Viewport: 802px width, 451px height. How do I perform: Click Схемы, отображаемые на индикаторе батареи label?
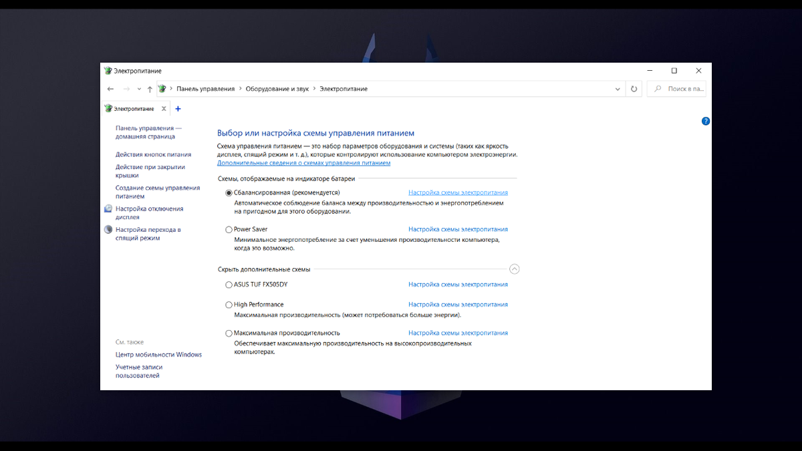tap(286, 178)
